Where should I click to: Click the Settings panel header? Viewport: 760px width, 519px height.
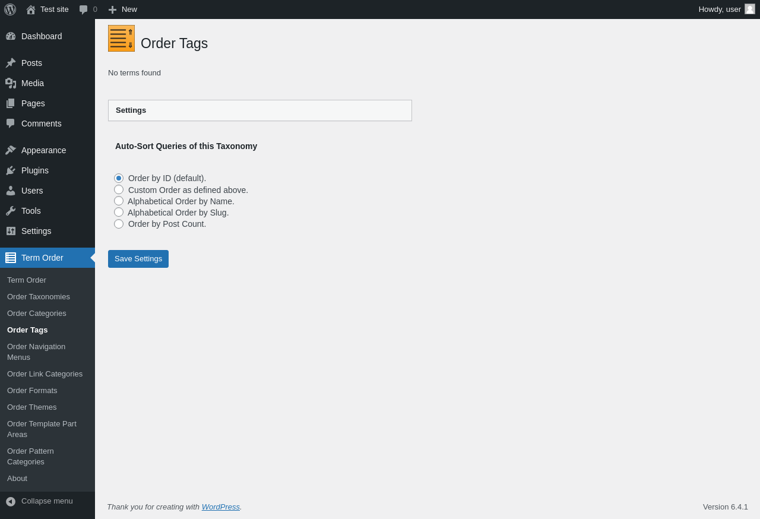click(260, 110)
